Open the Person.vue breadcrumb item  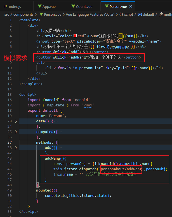pos(53,14)
